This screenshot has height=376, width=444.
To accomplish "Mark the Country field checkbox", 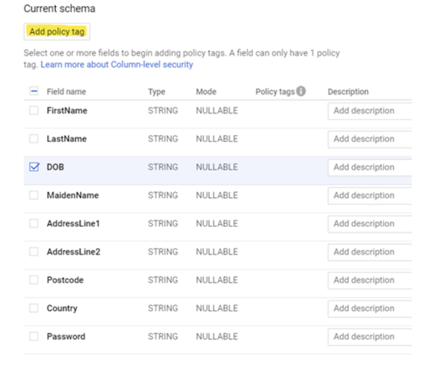I will 34,308.
